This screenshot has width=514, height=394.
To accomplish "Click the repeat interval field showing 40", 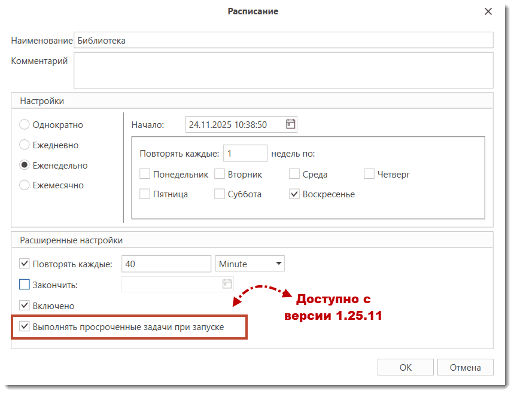I will (166, 264).
